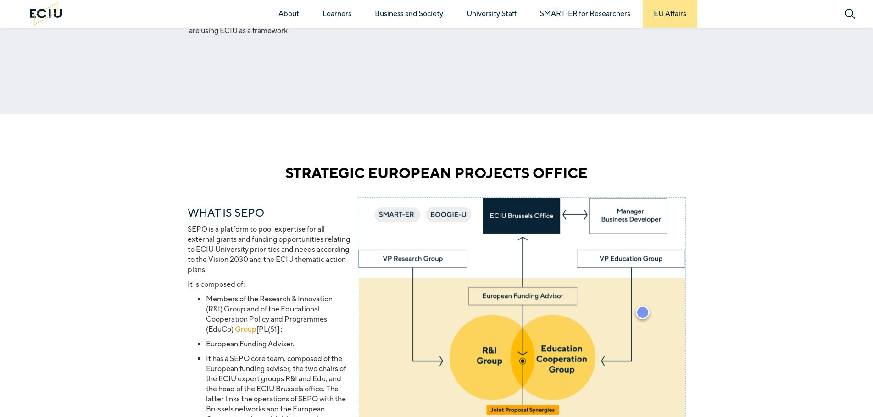Click the WHAT IS SEPO heading
The image size is (873, 417).
(226, 213)
